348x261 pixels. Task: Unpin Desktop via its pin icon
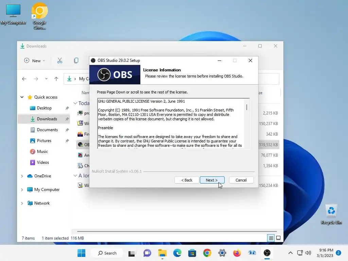67,108
